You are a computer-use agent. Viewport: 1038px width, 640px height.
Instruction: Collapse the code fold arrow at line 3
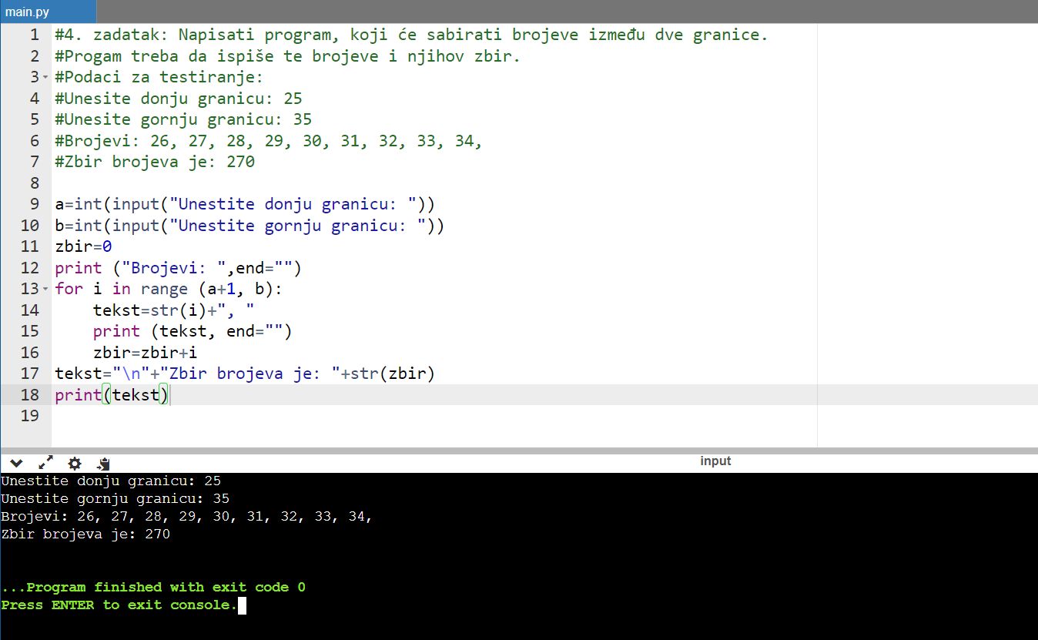(x=45, y=77)
